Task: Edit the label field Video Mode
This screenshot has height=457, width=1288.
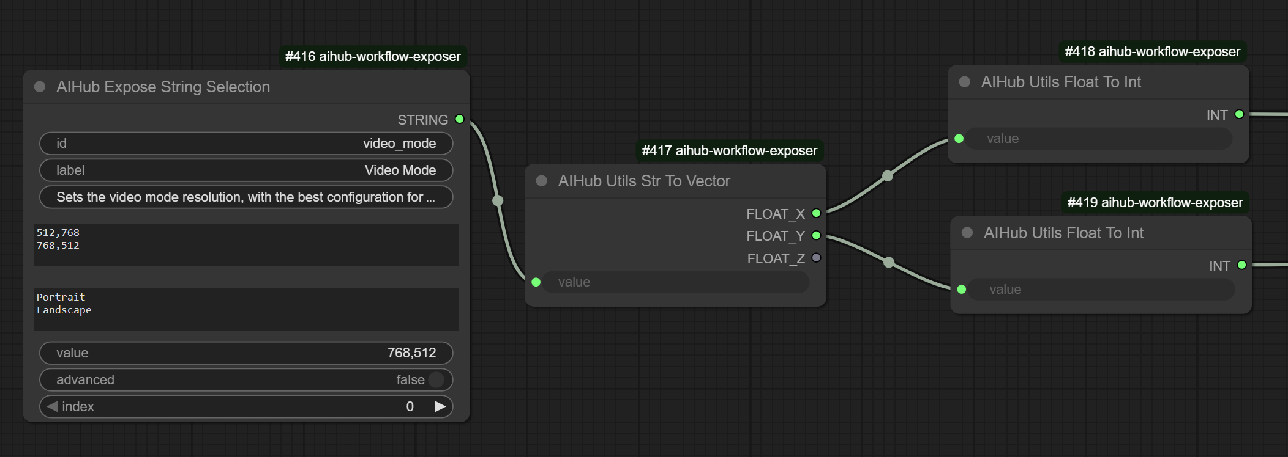Action: point(246,170)
